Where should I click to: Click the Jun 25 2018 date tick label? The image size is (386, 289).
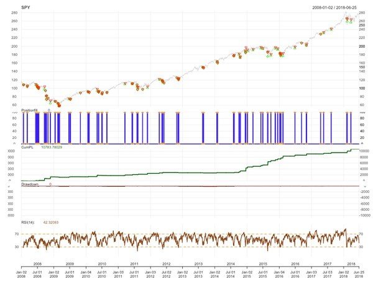pyautogui.click(x=359, y=274)
